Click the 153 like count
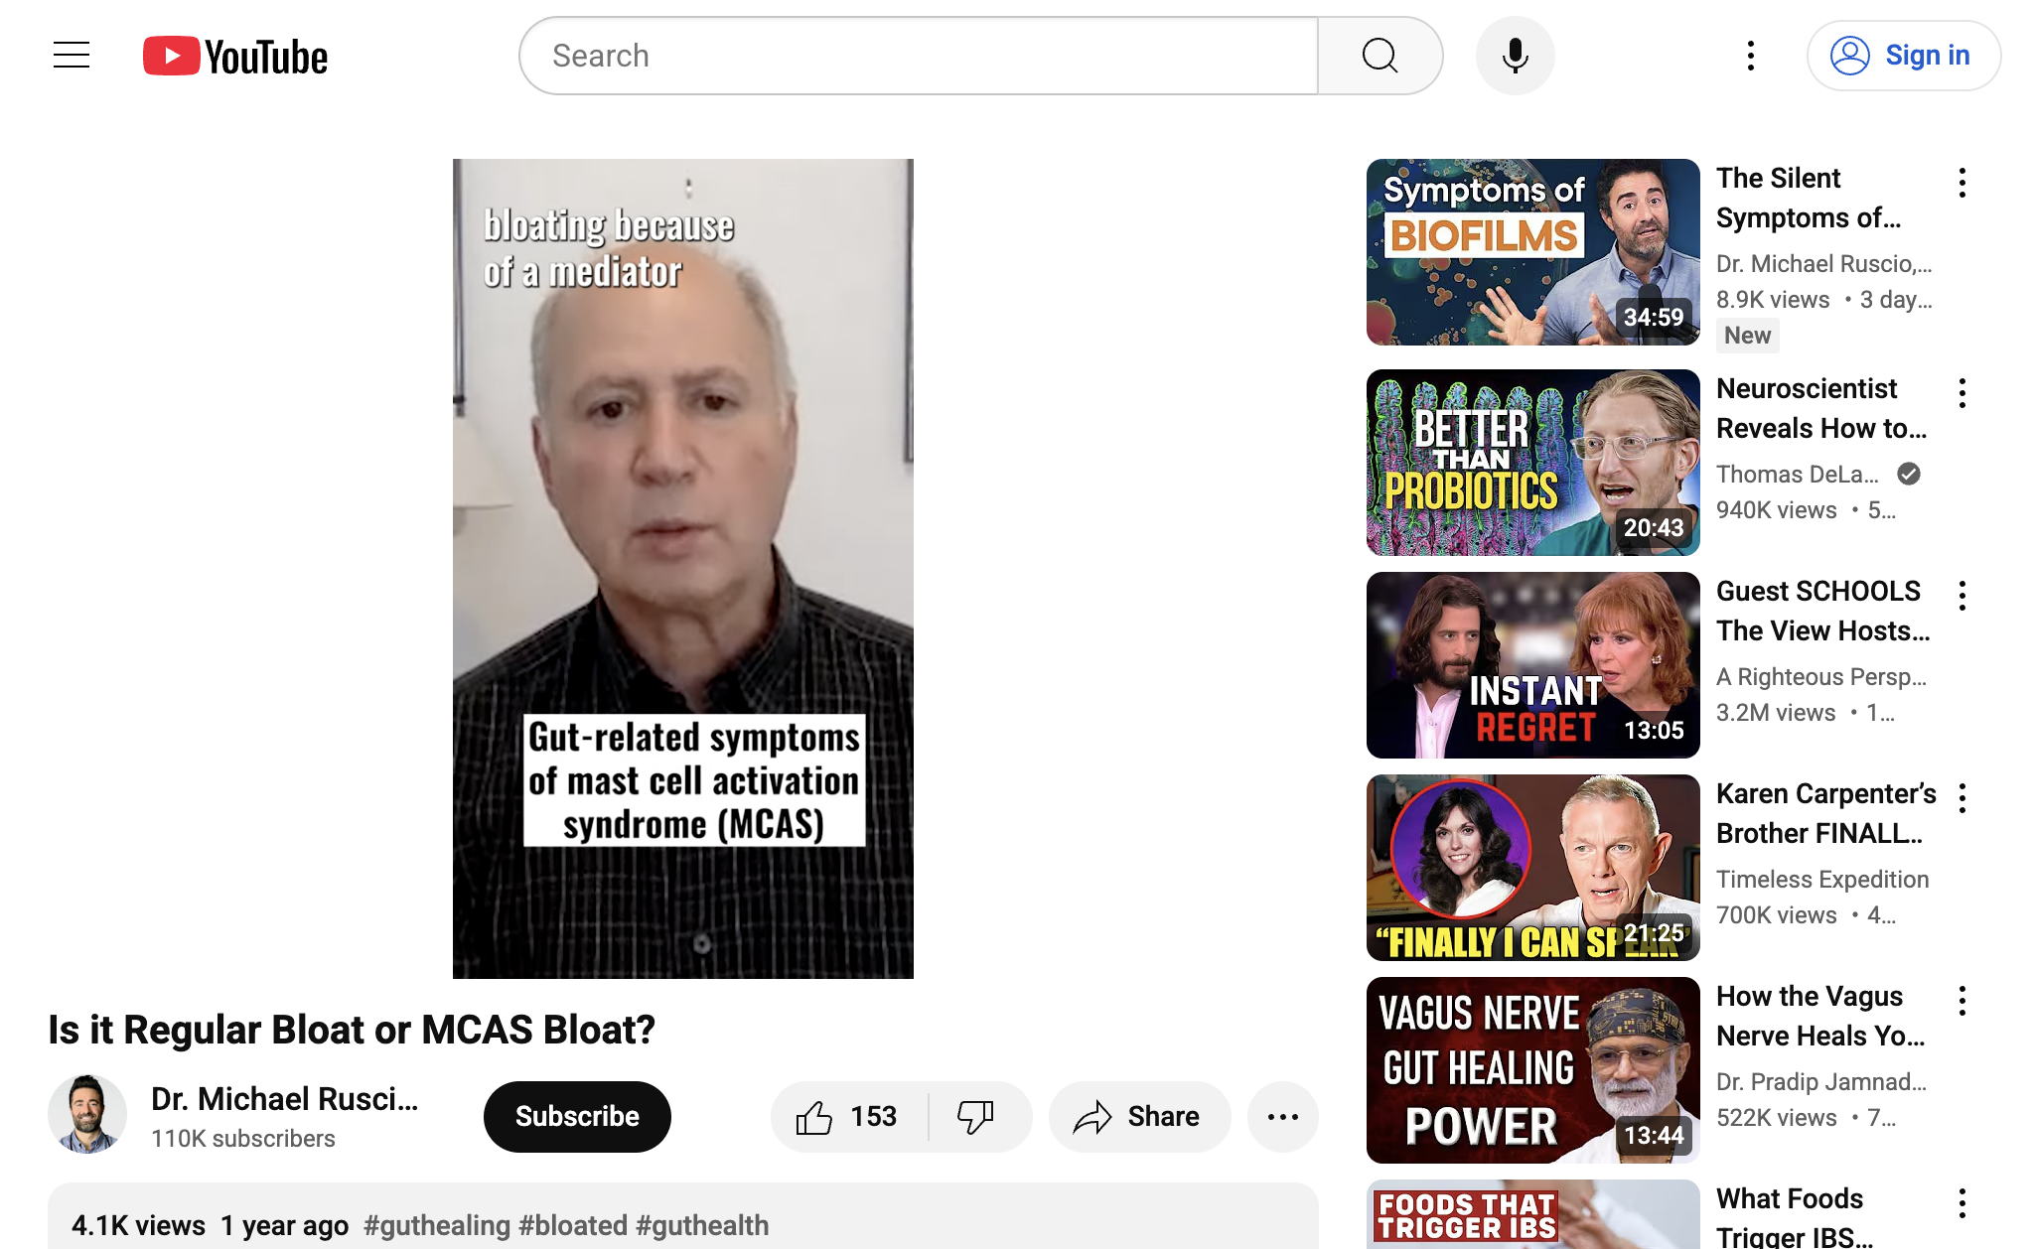The image size is (2034, 1249). (873, 1117)
